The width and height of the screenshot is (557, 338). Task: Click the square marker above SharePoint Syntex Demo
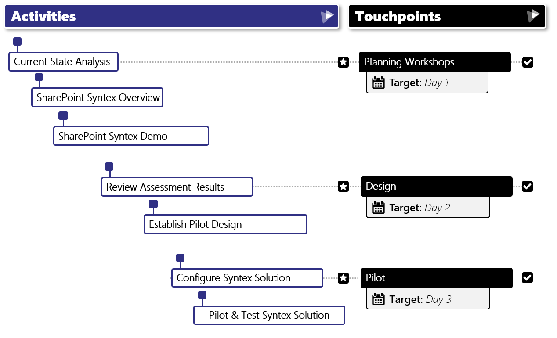pyautogui.click(x=63, y=116)
